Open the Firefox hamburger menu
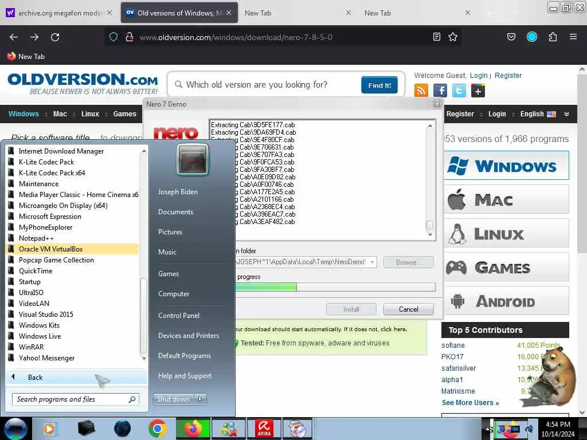The width and height of the screenshot is (587, 440). click(573, 37)
